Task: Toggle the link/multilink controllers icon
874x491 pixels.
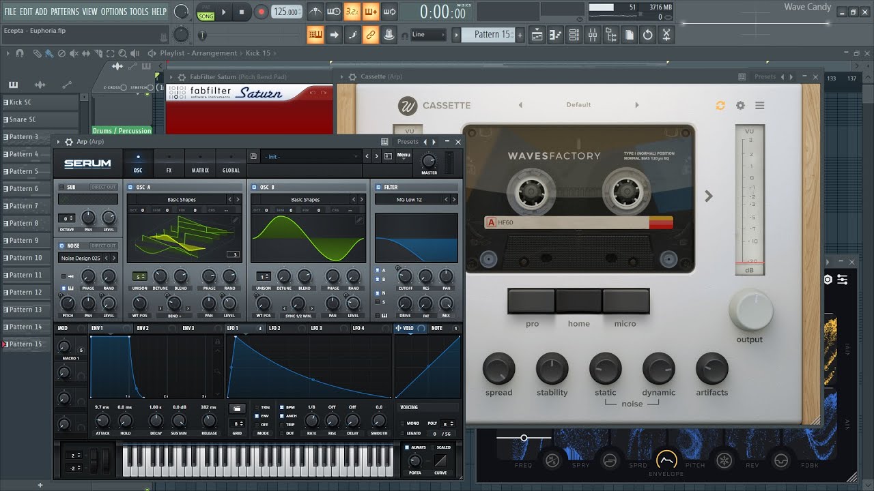Action: 371,35
